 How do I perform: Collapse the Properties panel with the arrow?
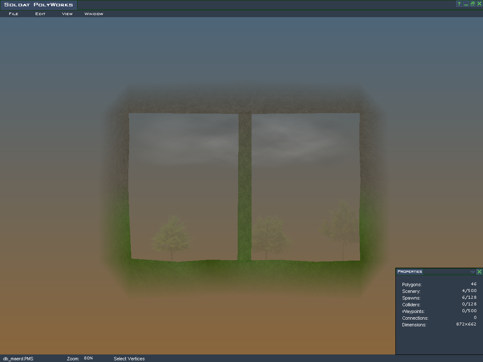tap(473, 272)
